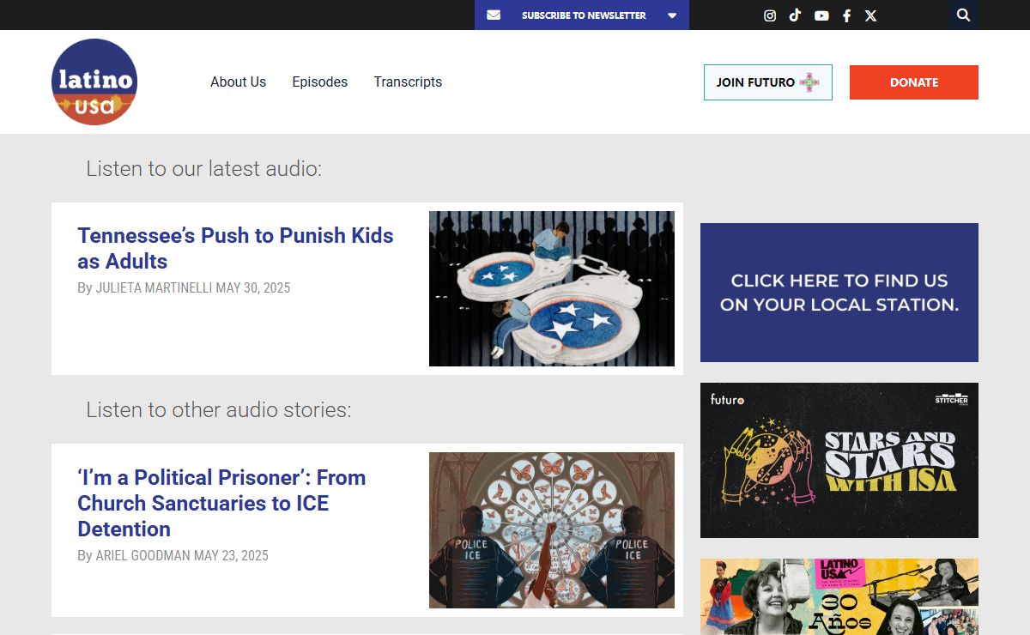Click the newsletter envelope icon
The image size is (1030, 635).
pyautogui.click(x=494, y=15)
